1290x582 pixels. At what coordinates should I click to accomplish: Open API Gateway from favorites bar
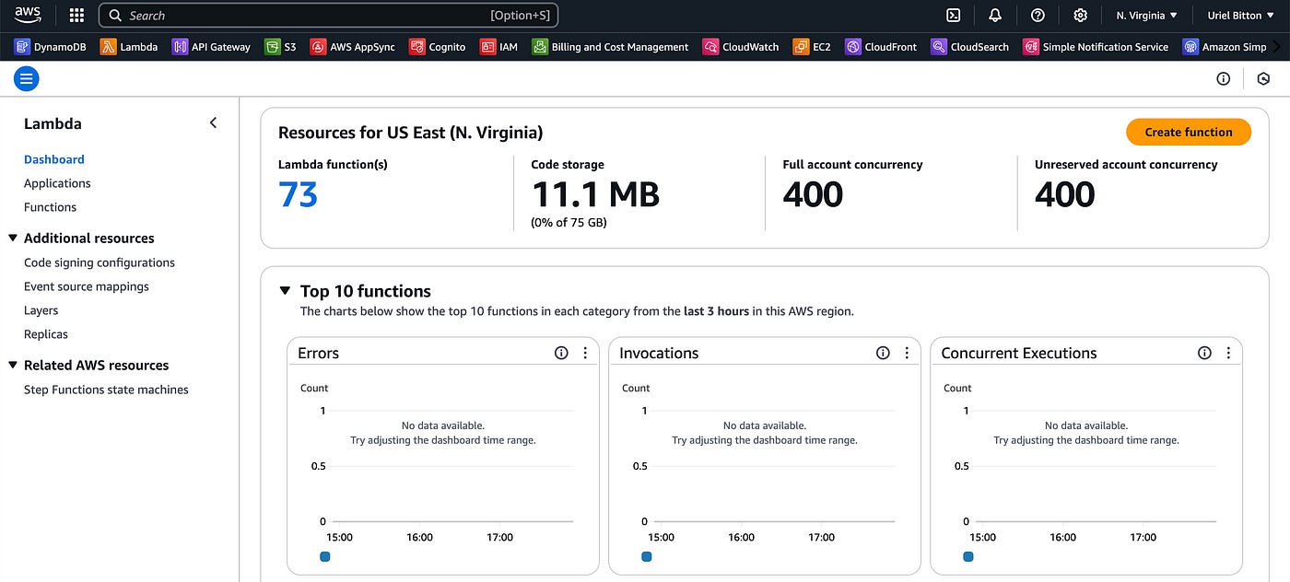[211, 47]
